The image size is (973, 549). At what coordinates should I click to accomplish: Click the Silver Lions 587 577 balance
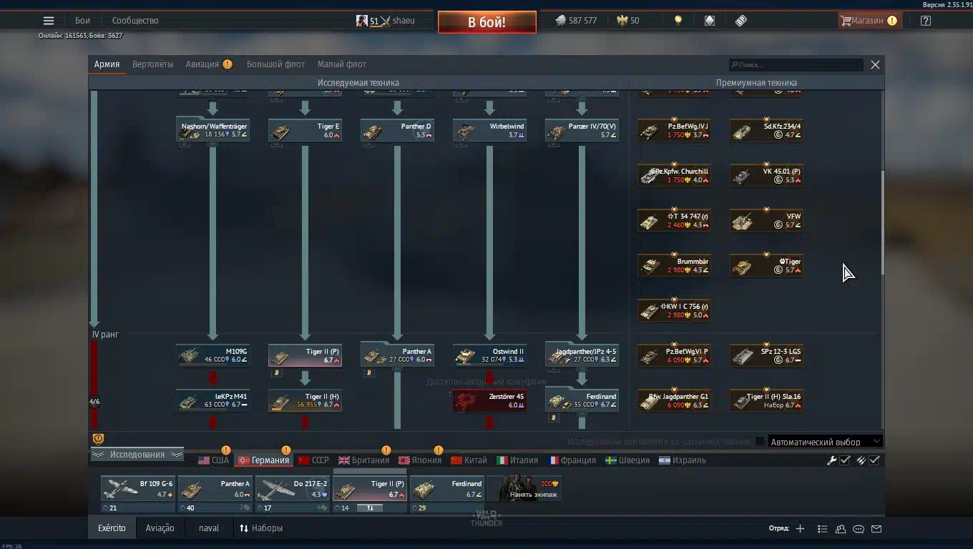pos(576,21)
